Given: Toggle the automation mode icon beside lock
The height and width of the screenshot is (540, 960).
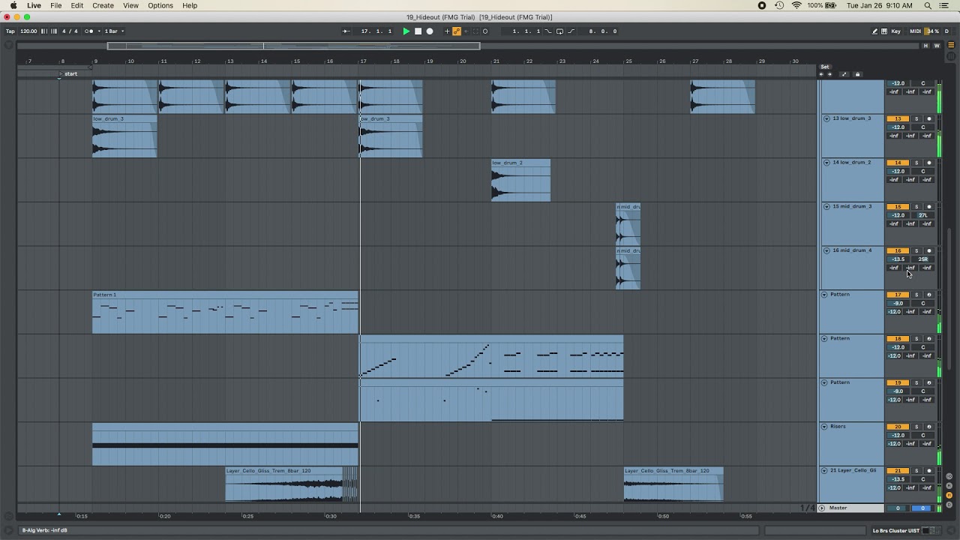Looking at the screenshot, I should (x=844, y=74).
